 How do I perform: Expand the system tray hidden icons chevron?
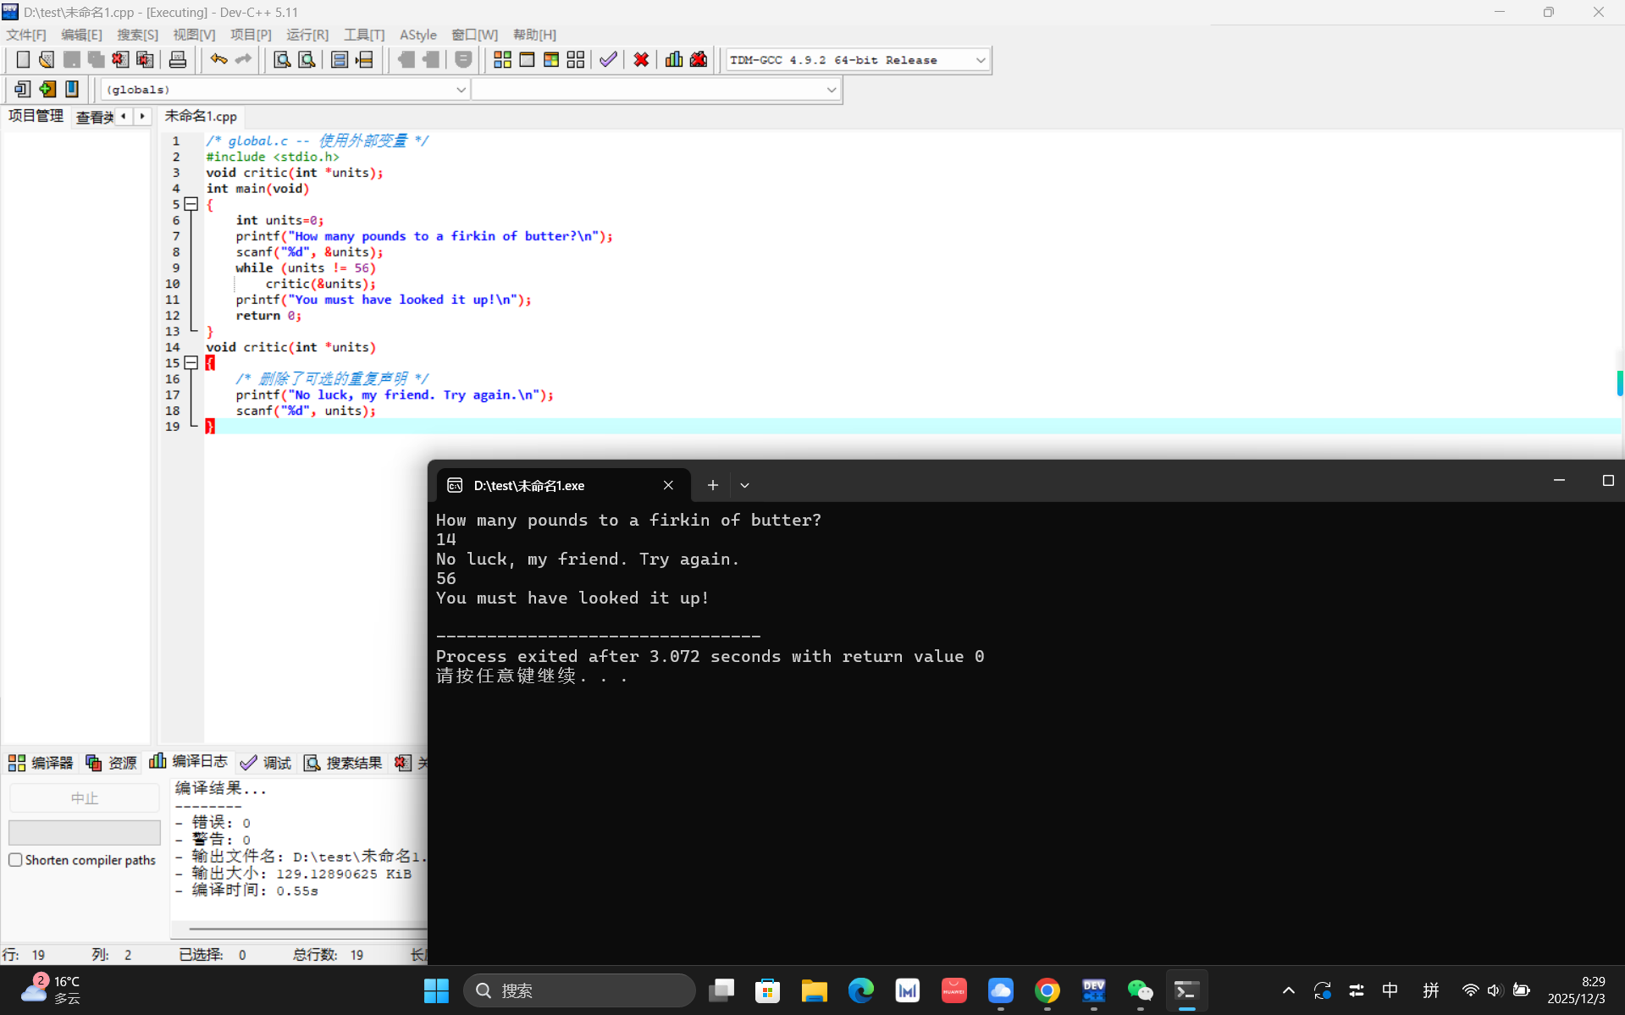[1288, 990]
